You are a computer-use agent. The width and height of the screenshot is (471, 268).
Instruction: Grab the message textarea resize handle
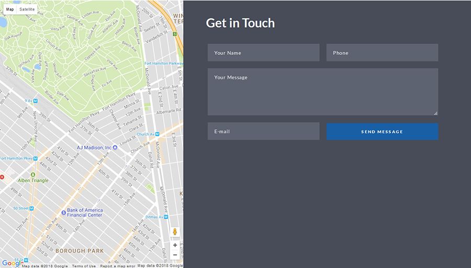point(436,113)
